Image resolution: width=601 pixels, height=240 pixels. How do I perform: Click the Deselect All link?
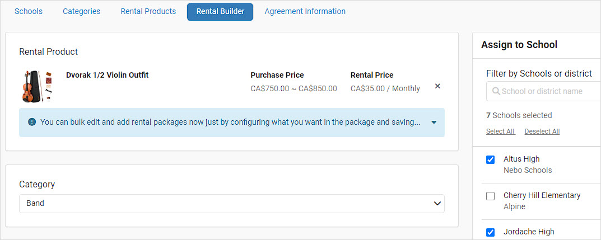pyautogui.click(x=542, y=131)
